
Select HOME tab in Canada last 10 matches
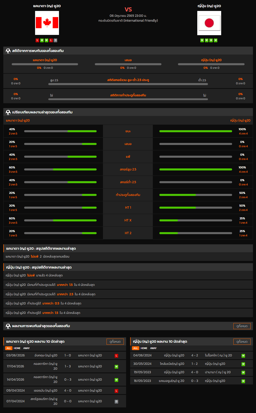coord(17,348)
